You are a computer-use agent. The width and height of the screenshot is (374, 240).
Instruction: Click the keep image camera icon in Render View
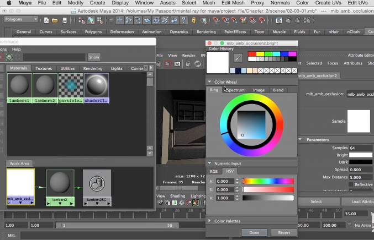point(177,64)
